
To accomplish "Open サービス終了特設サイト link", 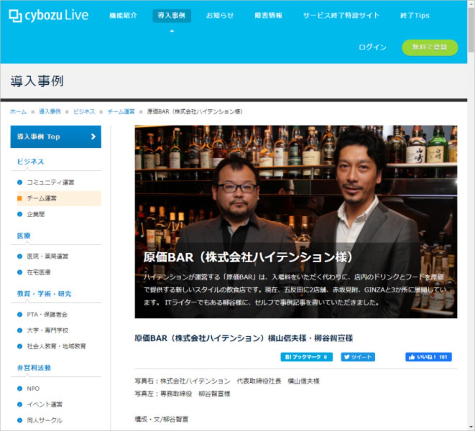I will point(341,15).
